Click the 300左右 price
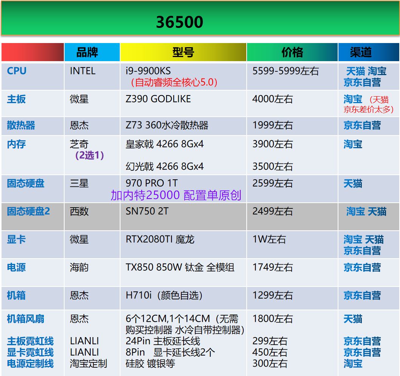 270,364
